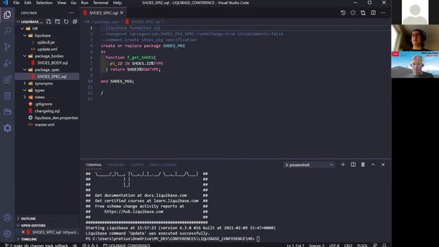Click errors and warnings count in status bar
This screenshot has width=439, height=247.
(x=90, y=246)
